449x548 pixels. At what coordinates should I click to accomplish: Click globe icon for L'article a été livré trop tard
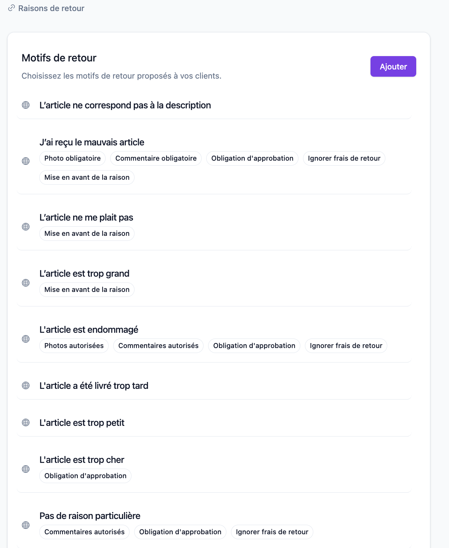(26, 385)
